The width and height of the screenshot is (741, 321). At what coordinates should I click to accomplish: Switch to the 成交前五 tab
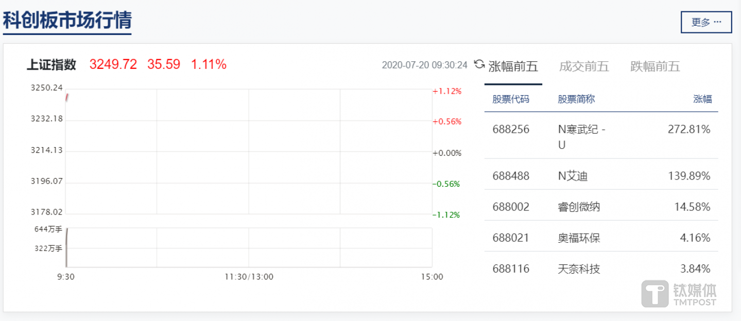point(584,66)
